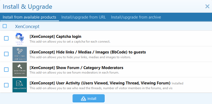Viewport: 212px width, 104px height.
Task: Tick the Captcha login checkbox
Action: 6,38
